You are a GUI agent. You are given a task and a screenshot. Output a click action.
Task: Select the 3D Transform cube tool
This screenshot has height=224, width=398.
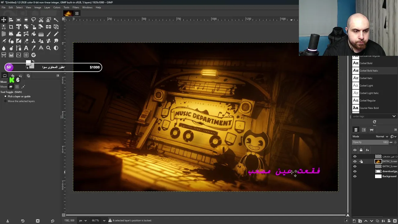(x=56, y=27)
